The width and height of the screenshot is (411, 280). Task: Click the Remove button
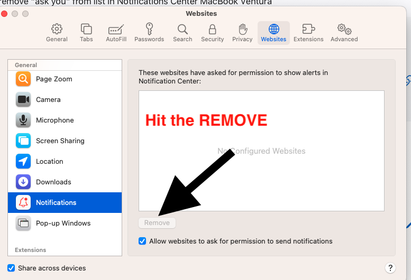coord(157,223)
